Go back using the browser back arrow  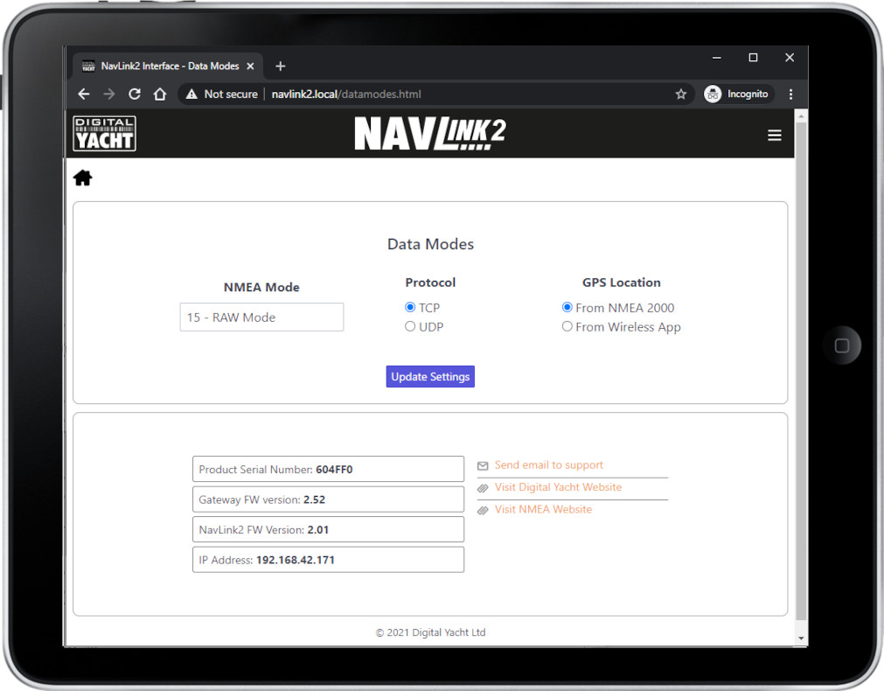tap(84, 94)
